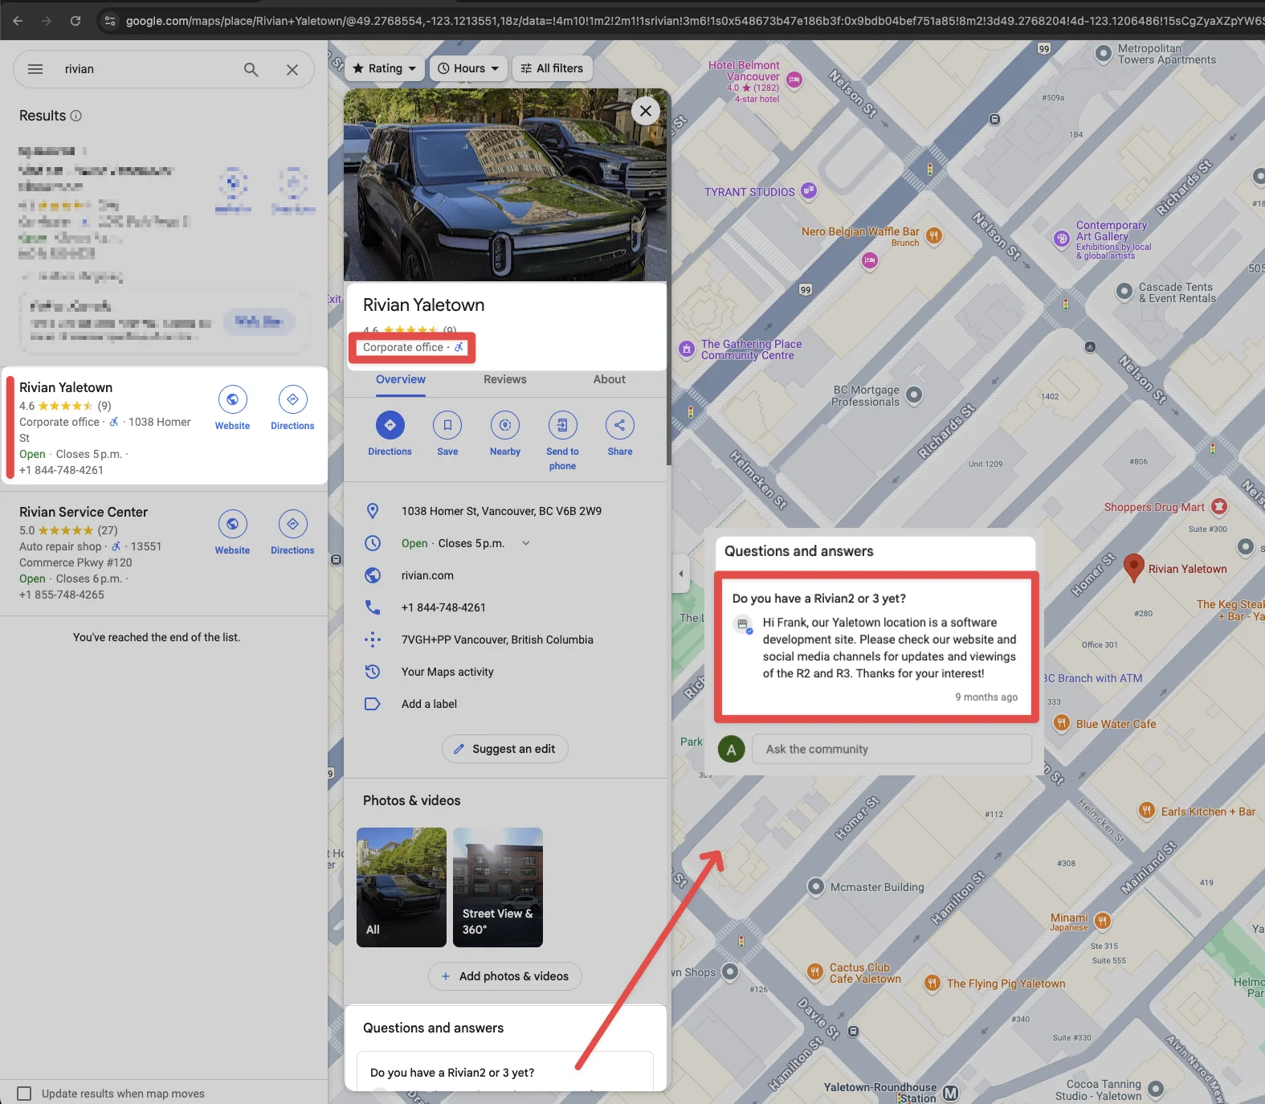Click the phone icon in place details
Image resolution: width=1265 pixels, height=1104 pixels.
pyautogui.click(x=373, y=607)
